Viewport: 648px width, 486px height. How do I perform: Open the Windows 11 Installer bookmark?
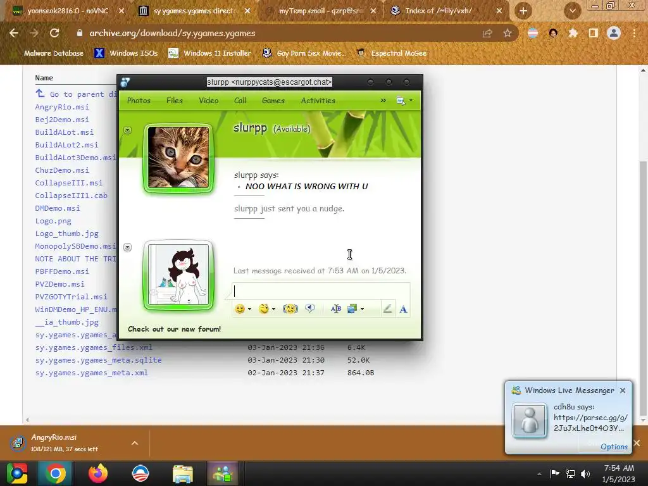[210, 53]
